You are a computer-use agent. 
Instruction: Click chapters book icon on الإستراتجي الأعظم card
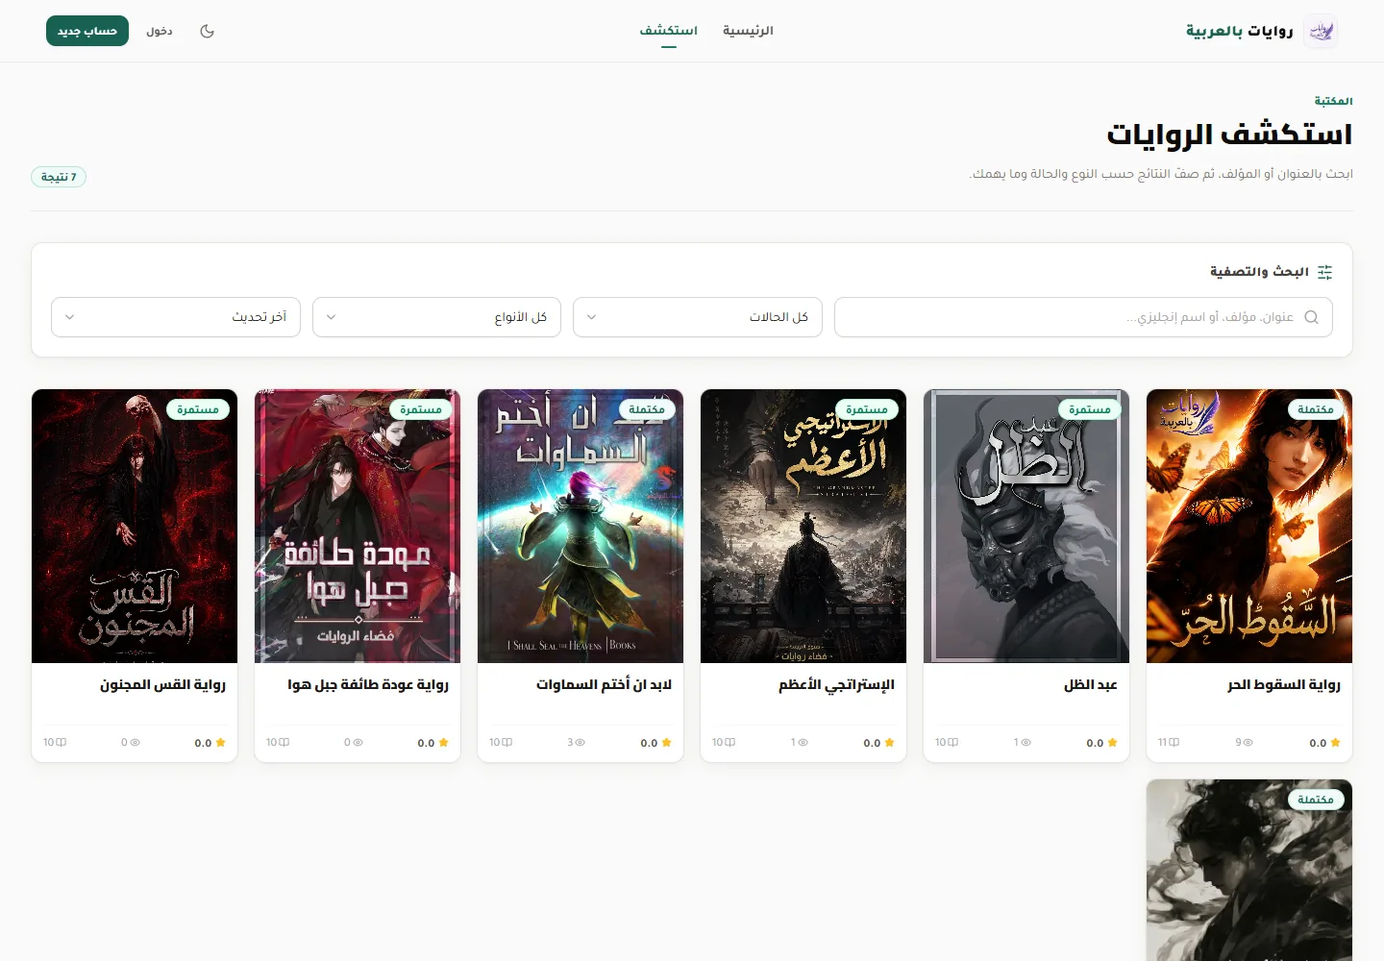(730, 743)
